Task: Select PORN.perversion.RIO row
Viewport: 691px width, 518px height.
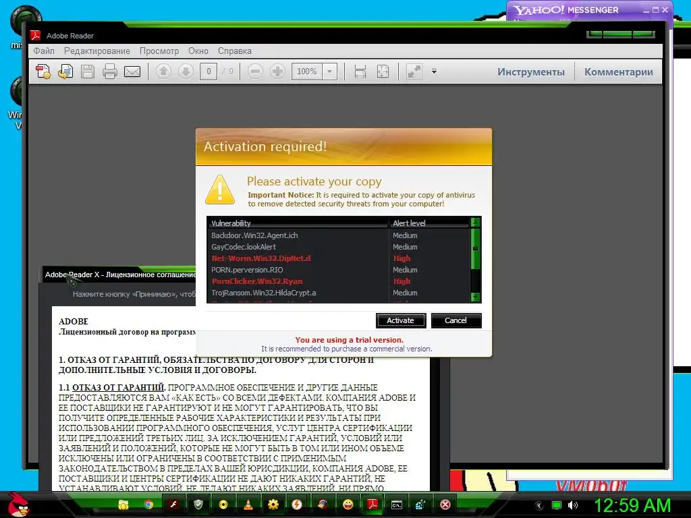Action: click(339, 270)
